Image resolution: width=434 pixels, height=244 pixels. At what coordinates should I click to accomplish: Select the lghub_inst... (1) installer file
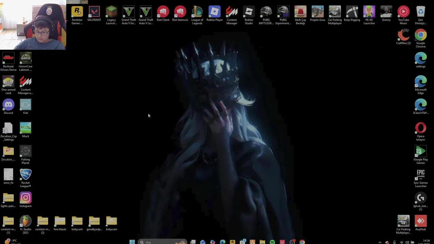pyautogui.click(x=421, y=201)
